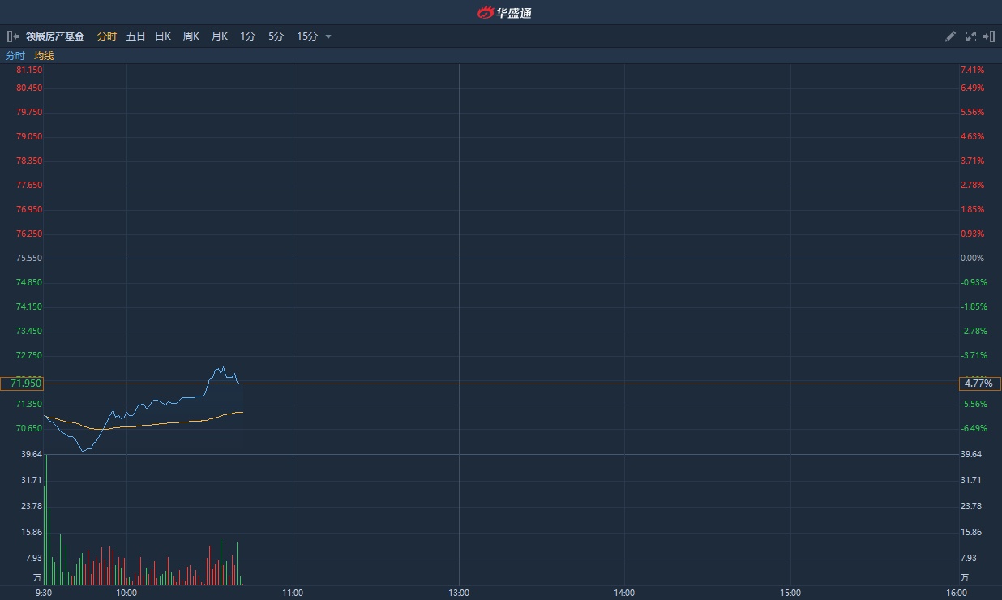1002x600 pixels.
Task: Open the 月K monthly chart
Action: pos(219,36)
